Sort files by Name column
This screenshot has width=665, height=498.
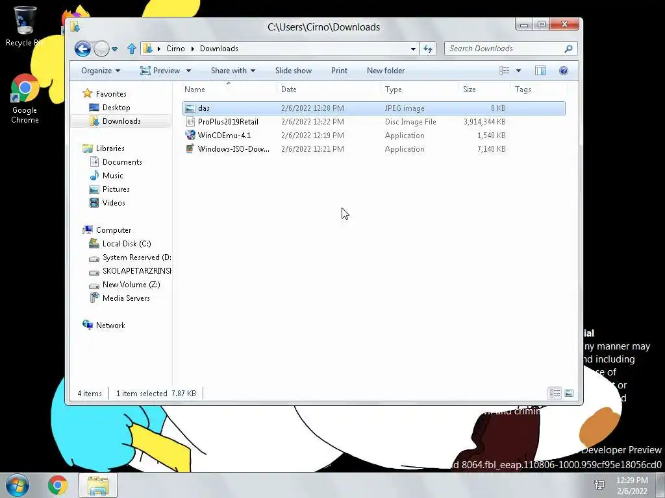click(x=229, y=89)
